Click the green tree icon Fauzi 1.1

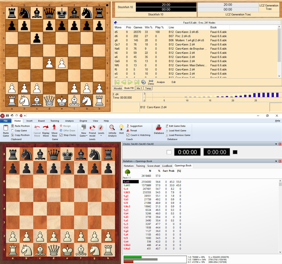[127, 172]
